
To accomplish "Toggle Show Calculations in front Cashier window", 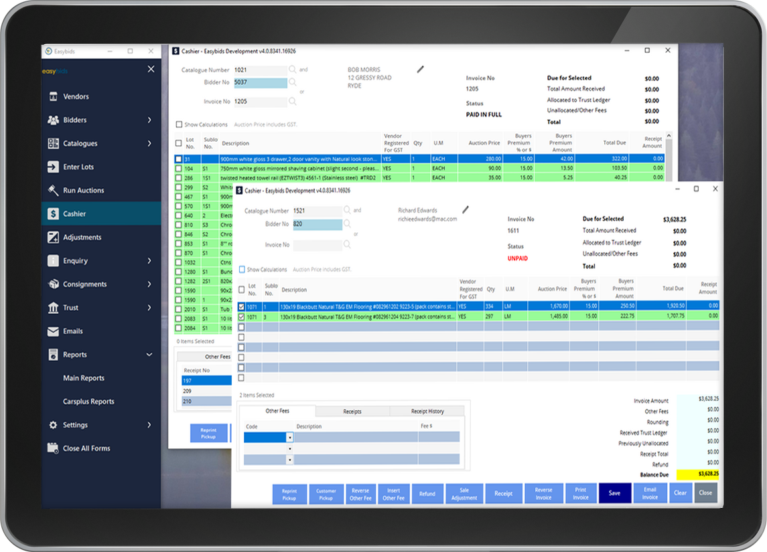I will [x=242, y=270].
